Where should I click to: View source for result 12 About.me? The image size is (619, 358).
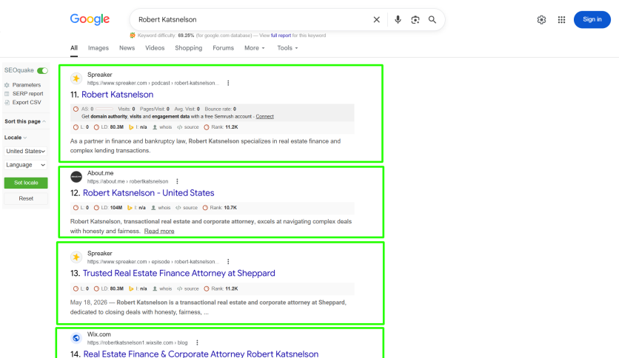[187, 208]
